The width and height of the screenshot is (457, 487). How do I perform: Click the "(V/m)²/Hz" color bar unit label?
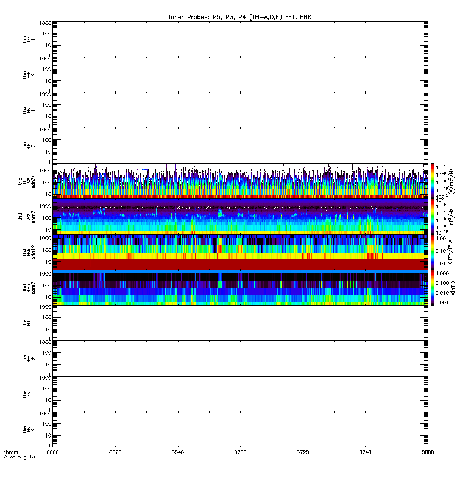click(x=452, y=181)
